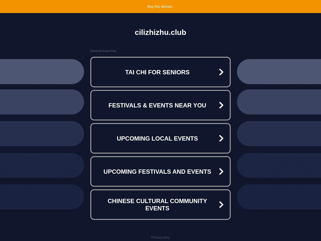Open the Tai Chi For Seniors search link

pos(157,72)
